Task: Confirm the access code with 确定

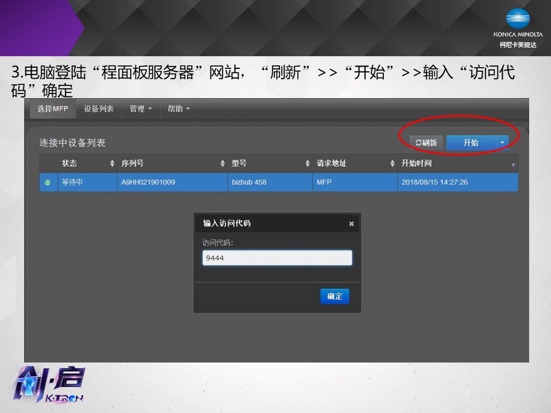Action: 335,296
